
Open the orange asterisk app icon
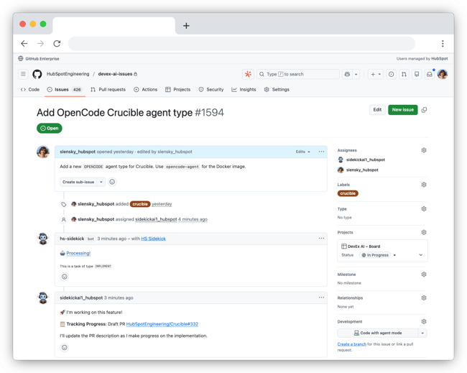[x=248, y=74]
